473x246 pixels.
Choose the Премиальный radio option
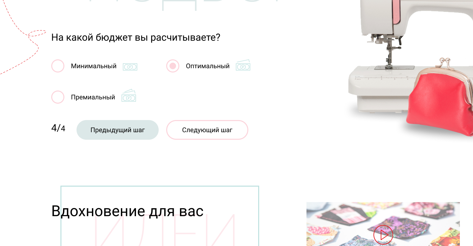pos(58,97)
